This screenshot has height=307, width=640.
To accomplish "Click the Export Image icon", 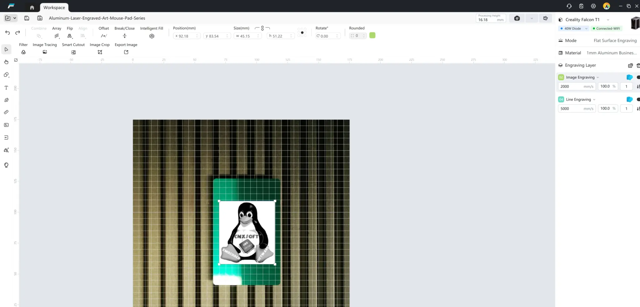I will click(x=126, y=52).
